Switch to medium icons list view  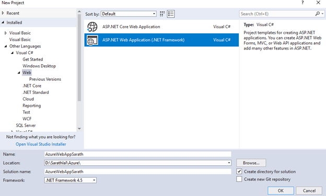(171, 14)
